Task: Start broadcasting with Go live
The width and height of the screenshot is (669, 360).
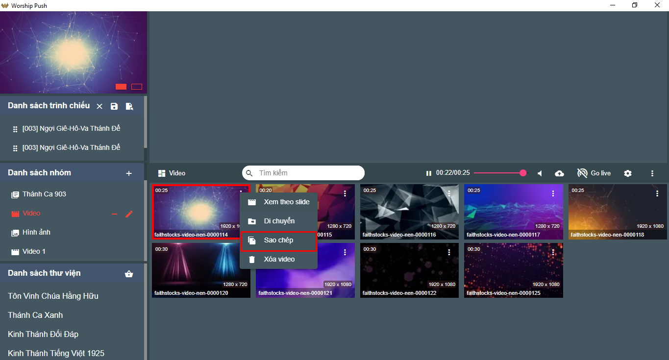Action: coord(594,173)
